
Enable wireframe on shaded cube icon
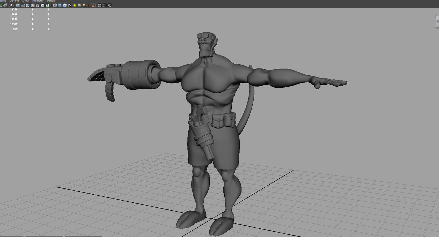coord(65,5)
